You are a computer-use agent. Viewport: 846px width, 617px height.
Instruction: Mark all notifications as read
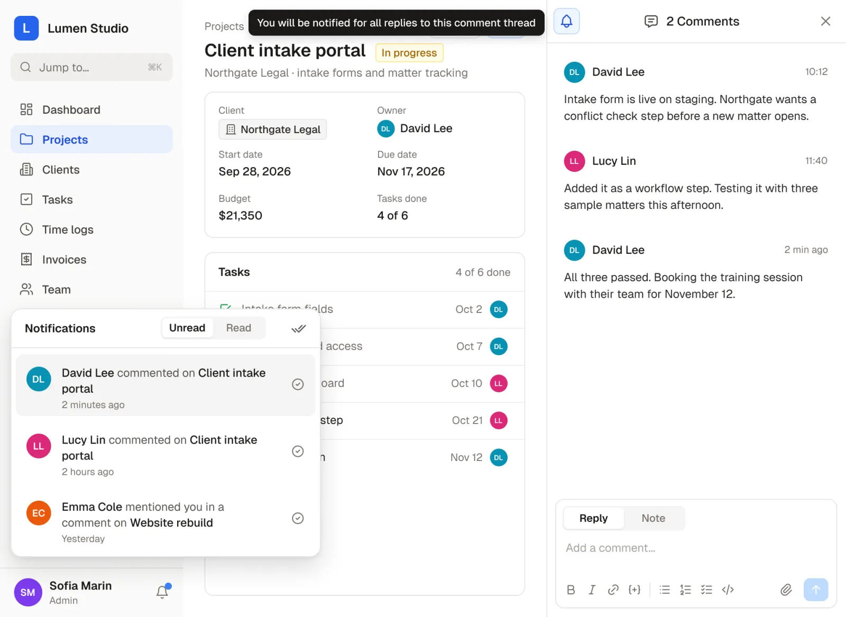(x=299, y=328)
